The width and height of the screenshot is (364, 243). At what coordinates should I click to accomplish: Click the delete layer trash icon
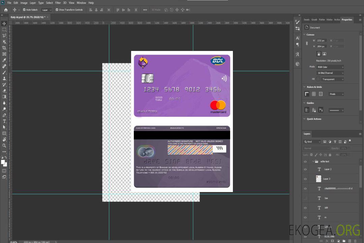pos(355,241)
